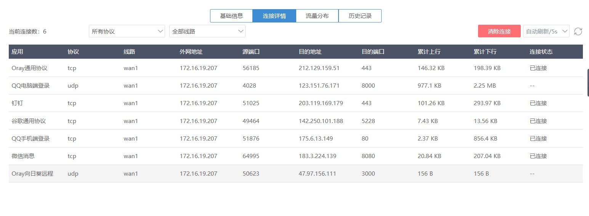Viewport: 589px width, 216px height.
Task: Click the 谷歌通用协议 application name
Action: tap(29, 121)
